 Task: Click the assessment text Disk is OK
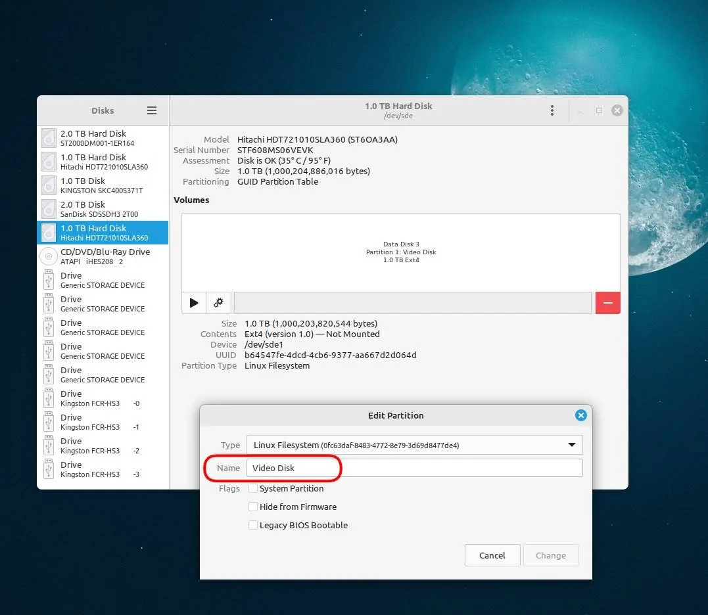284,160
